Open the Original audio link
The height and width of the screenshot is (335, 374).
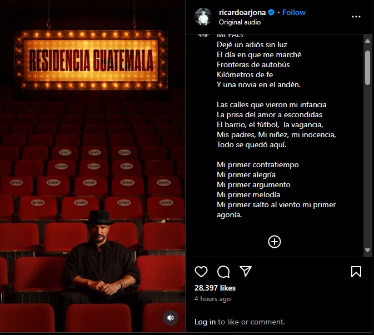[x=240, y=22]
